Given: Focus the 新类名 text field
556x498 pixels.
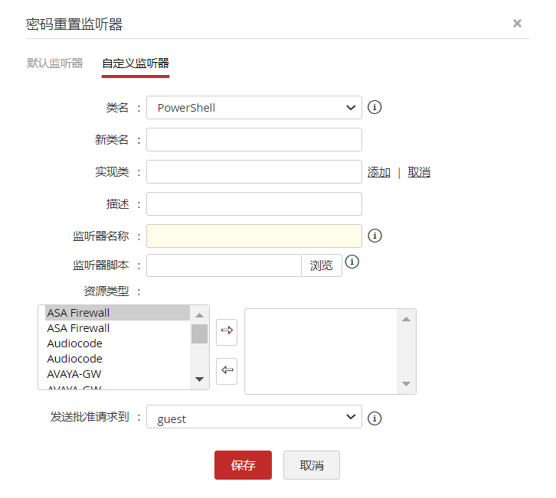Looking at the screenshot, I should point(253,140).
